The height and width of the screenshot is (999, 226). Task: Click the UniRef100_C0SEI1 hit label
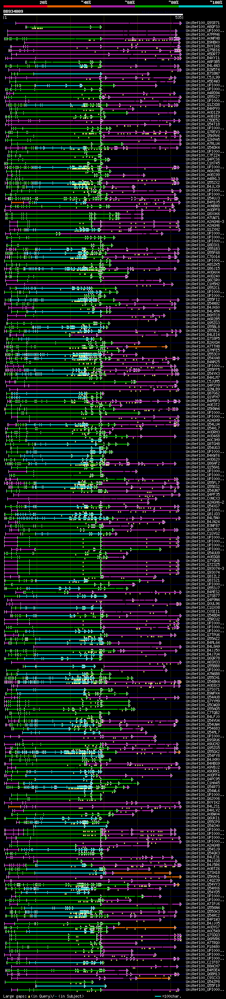(x=203, y=611)
